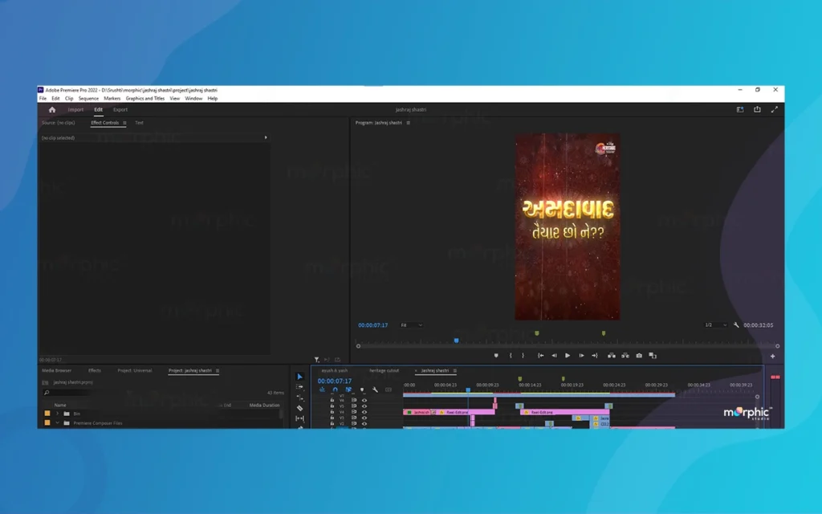This screenshot has height=514, width=822.
Task: Click the Mark Out brace button
Action: click(523, 356)
